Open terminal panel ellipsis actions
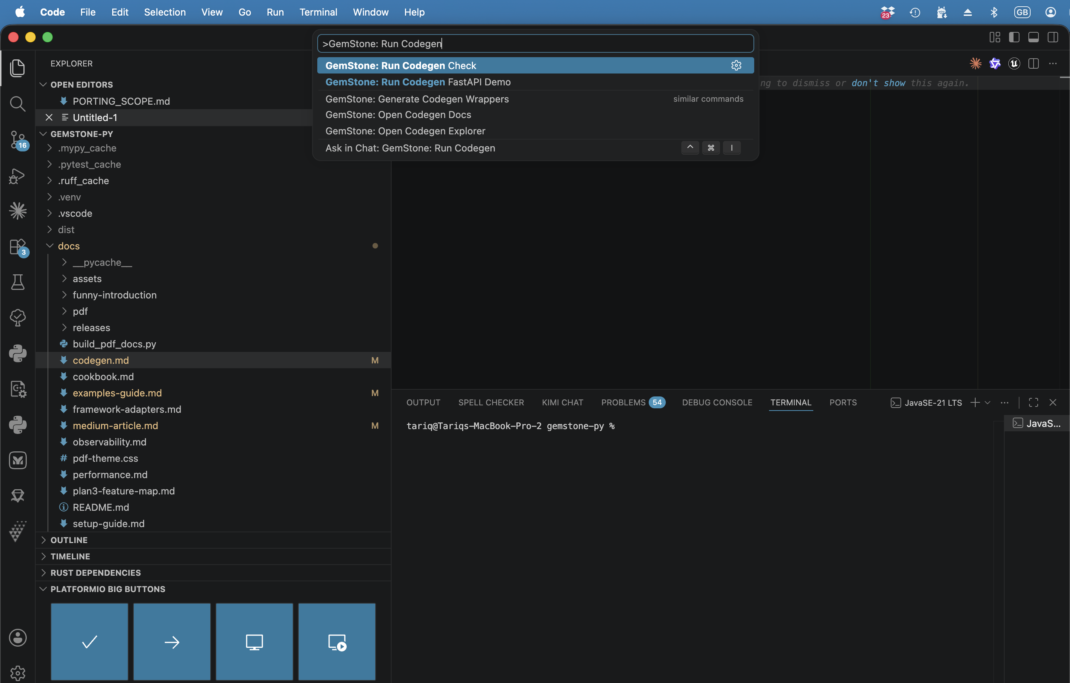 pyautogui.click(x=1005, y=402)
